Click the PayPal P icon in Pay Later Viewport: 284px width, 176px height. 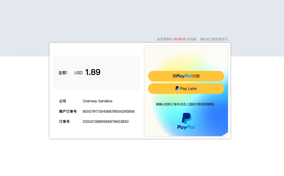(x=177, y=88)
